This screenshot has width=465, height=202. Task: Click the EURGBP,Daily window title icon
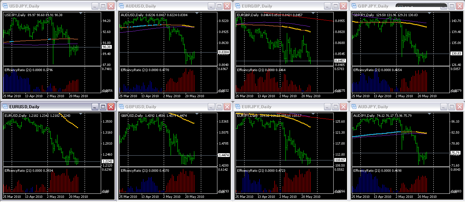pos(237,6)
